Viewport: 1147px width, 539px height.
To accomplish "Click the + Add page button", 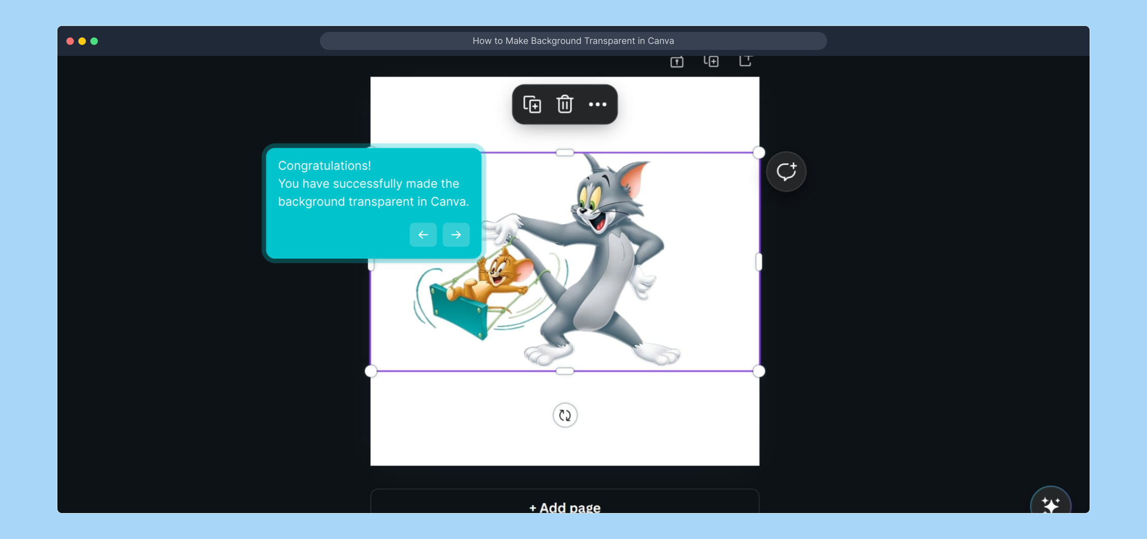I will pos(565,504).
